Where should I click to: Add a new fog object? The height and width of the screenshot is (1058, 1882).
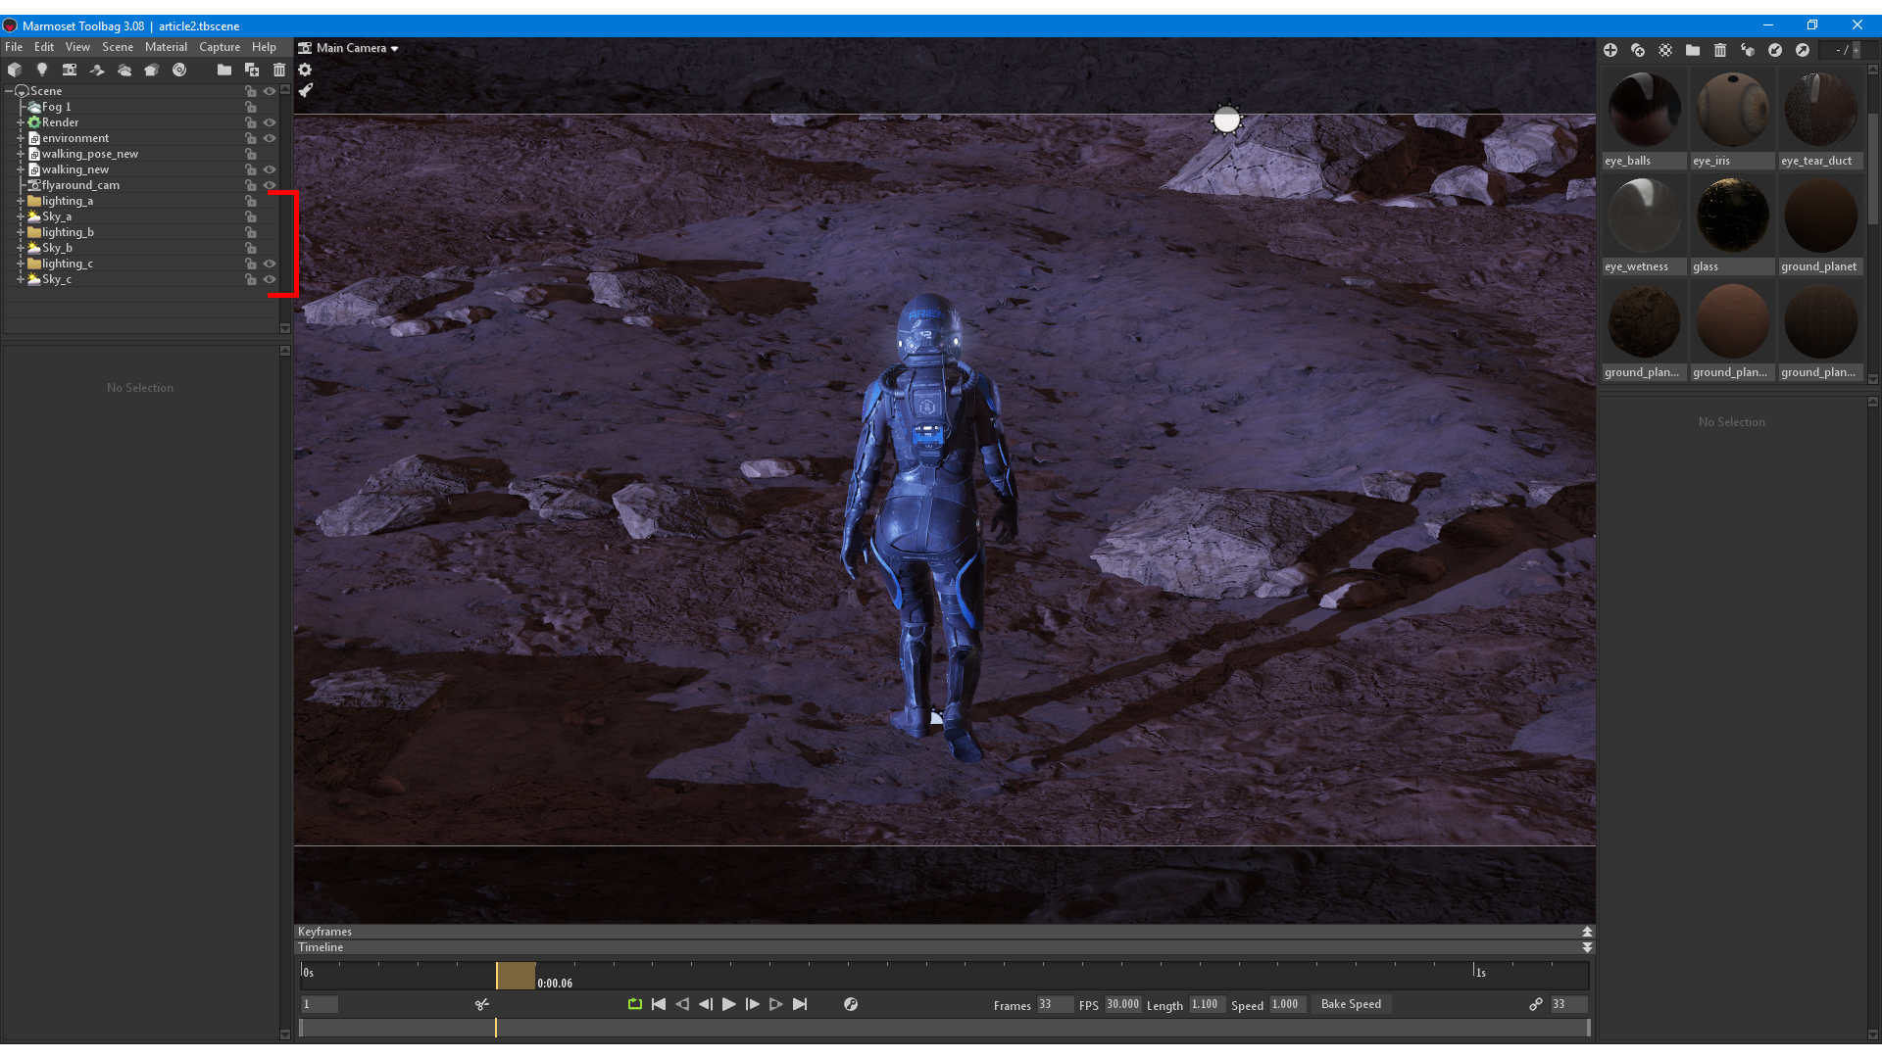(124, 70)
